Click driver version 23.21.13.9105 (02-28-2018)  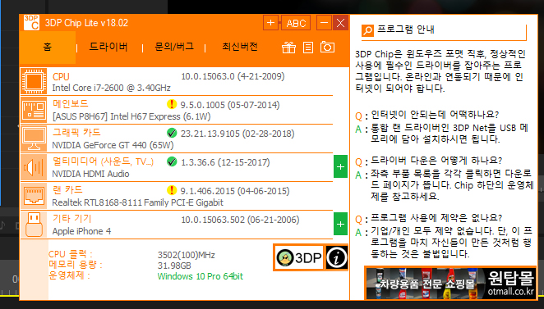(x=237, y=134)
